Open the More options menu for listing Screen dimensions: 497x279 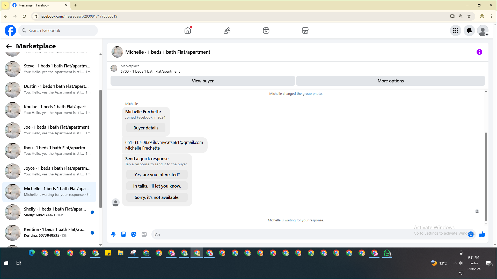(390, 81)
